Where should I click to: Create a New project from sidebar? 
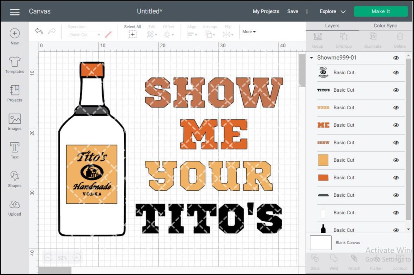pos(15,36)
